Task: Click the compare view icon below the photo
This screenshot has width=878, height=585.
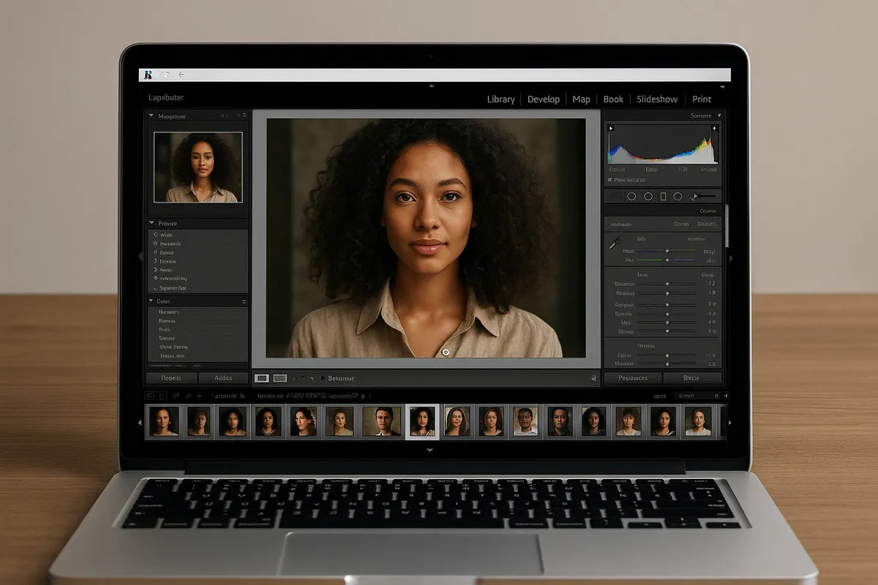Action: pyautogui.click(x=279, y=378)
